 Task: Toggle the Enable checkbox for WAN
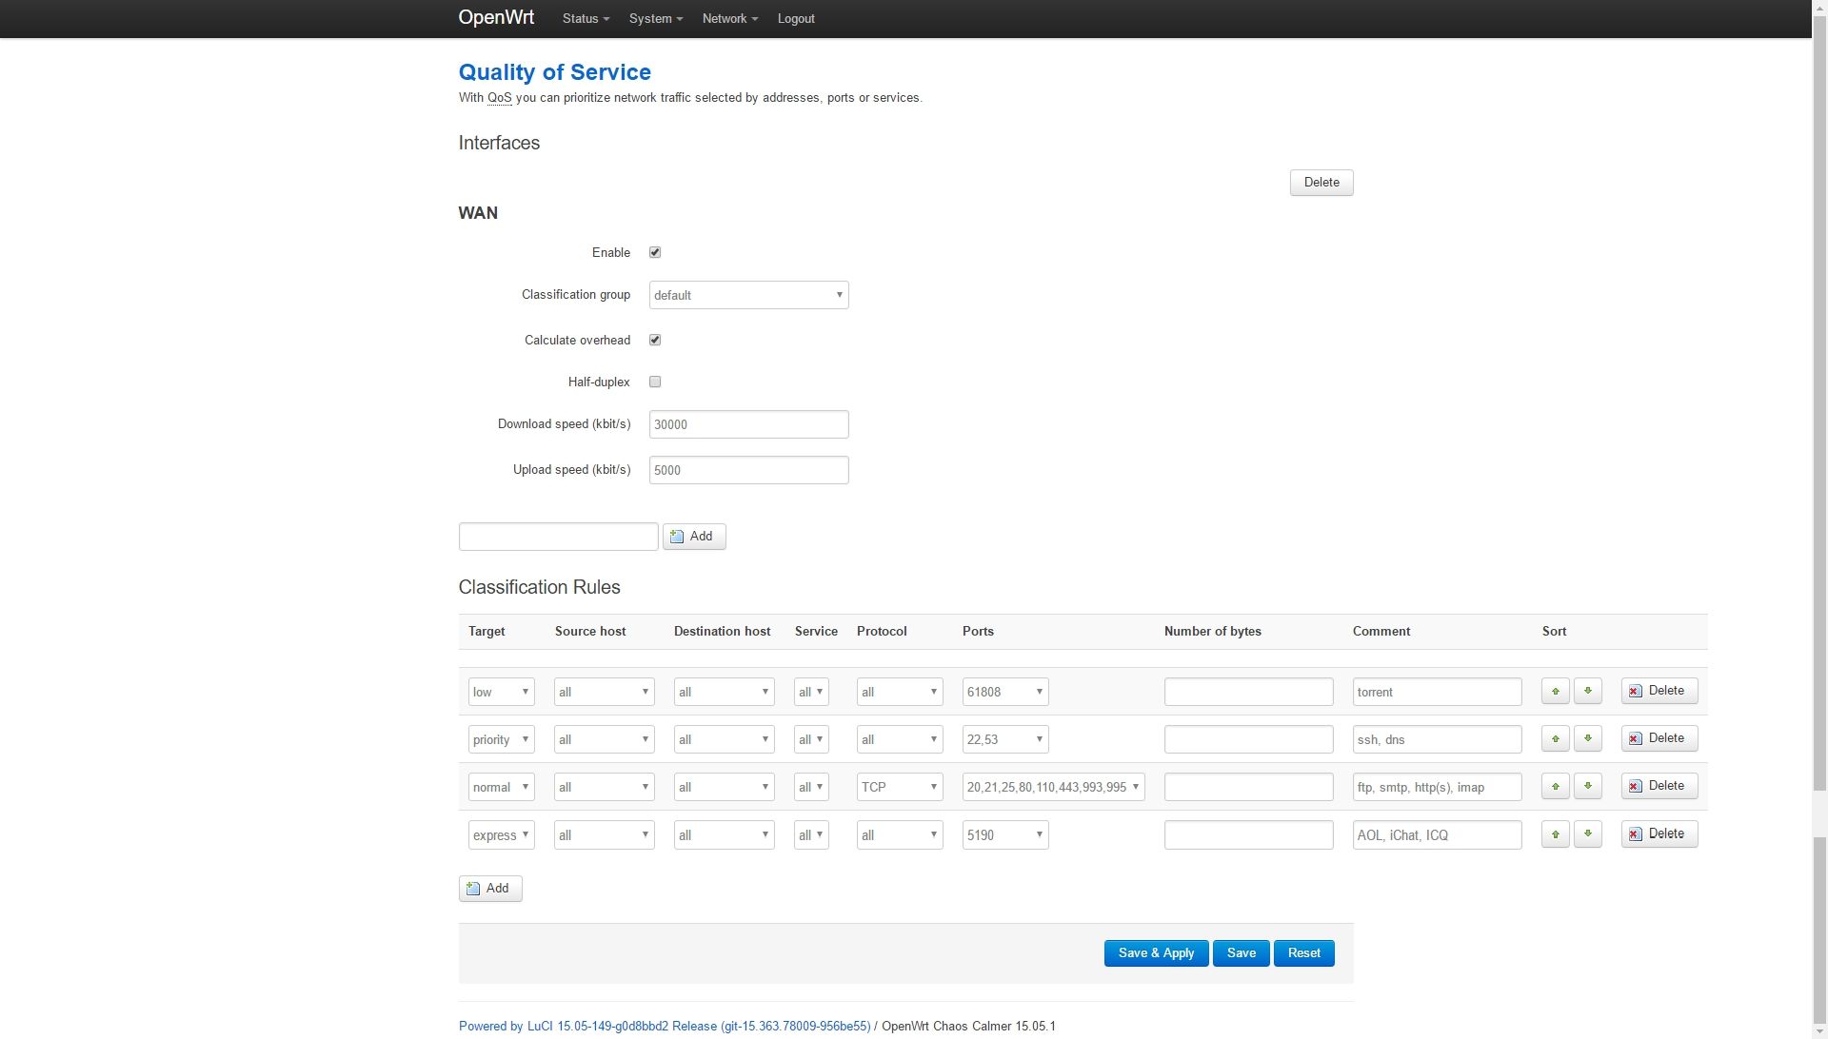[655, 252]
